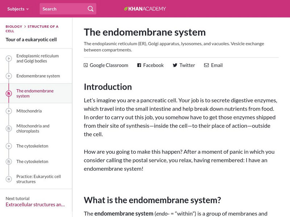290x217 pixels.
Task: Click the star icon for Practice: Eukaryotic cell structures
Action: click(9, 179)
